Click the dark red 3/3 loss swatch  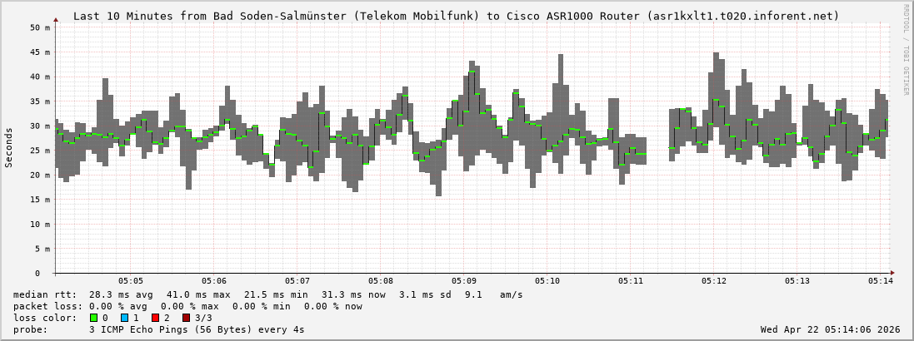(186, 318)
